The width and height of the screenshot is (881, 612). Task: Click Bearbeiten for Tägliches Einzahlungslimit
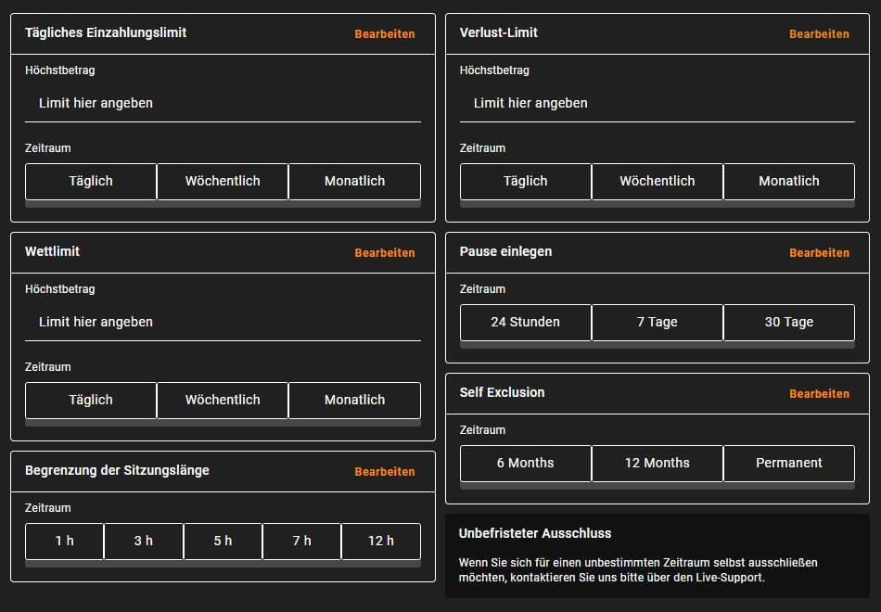pos(385,34)
